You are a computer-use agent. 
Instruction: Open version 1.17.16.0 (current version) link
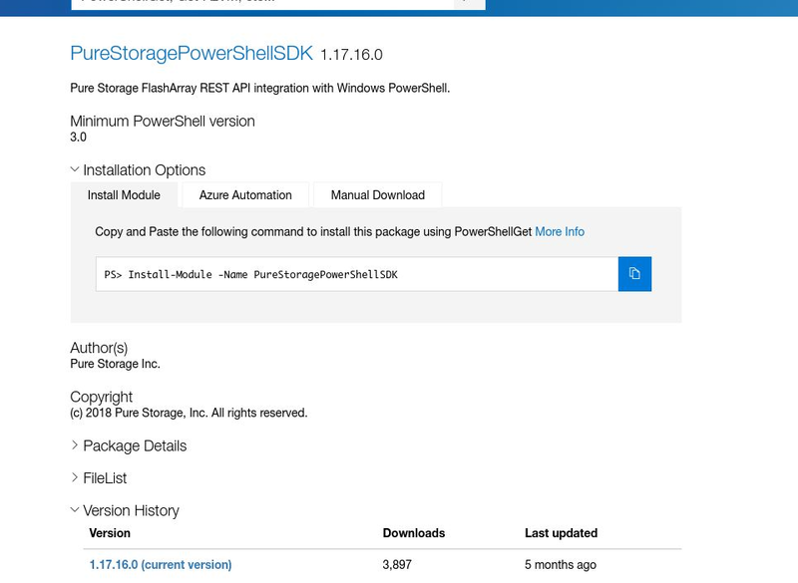[161, 565]
